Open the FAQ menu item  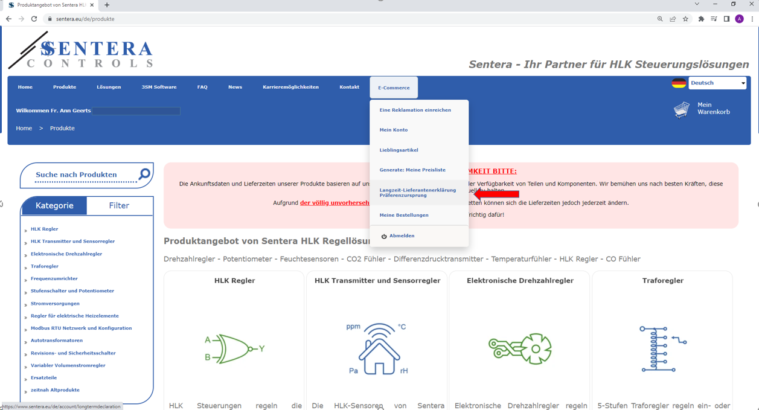[202, 87]
